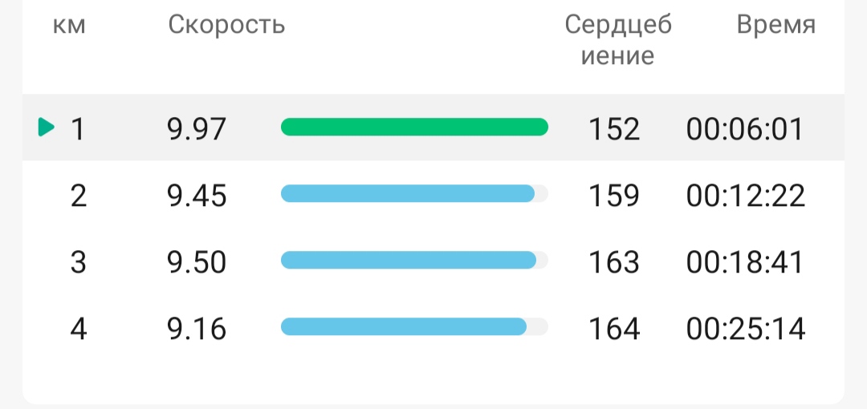This screenshot has width=867, height=409.
Task: Select speed value 9.50
Action: [197, 262]
